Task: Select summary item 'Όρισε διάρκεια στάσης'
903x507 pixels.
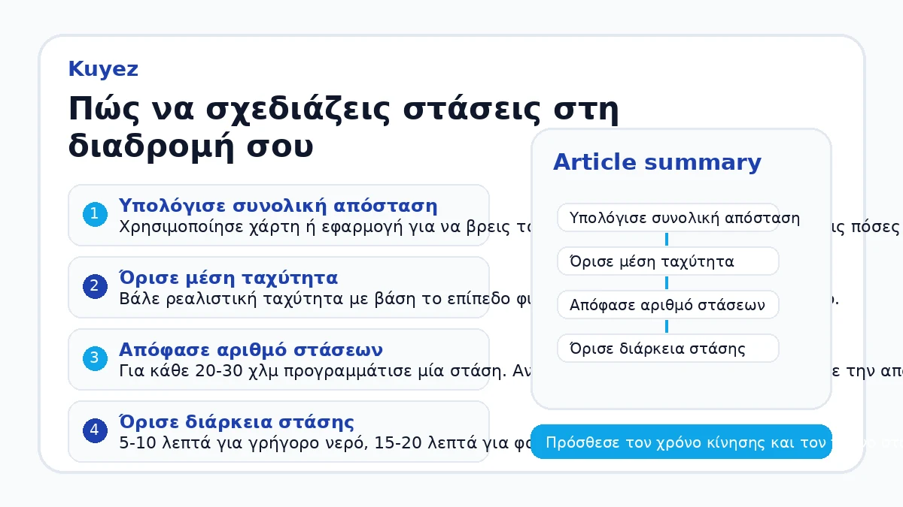Action: (x=668, y=349)
